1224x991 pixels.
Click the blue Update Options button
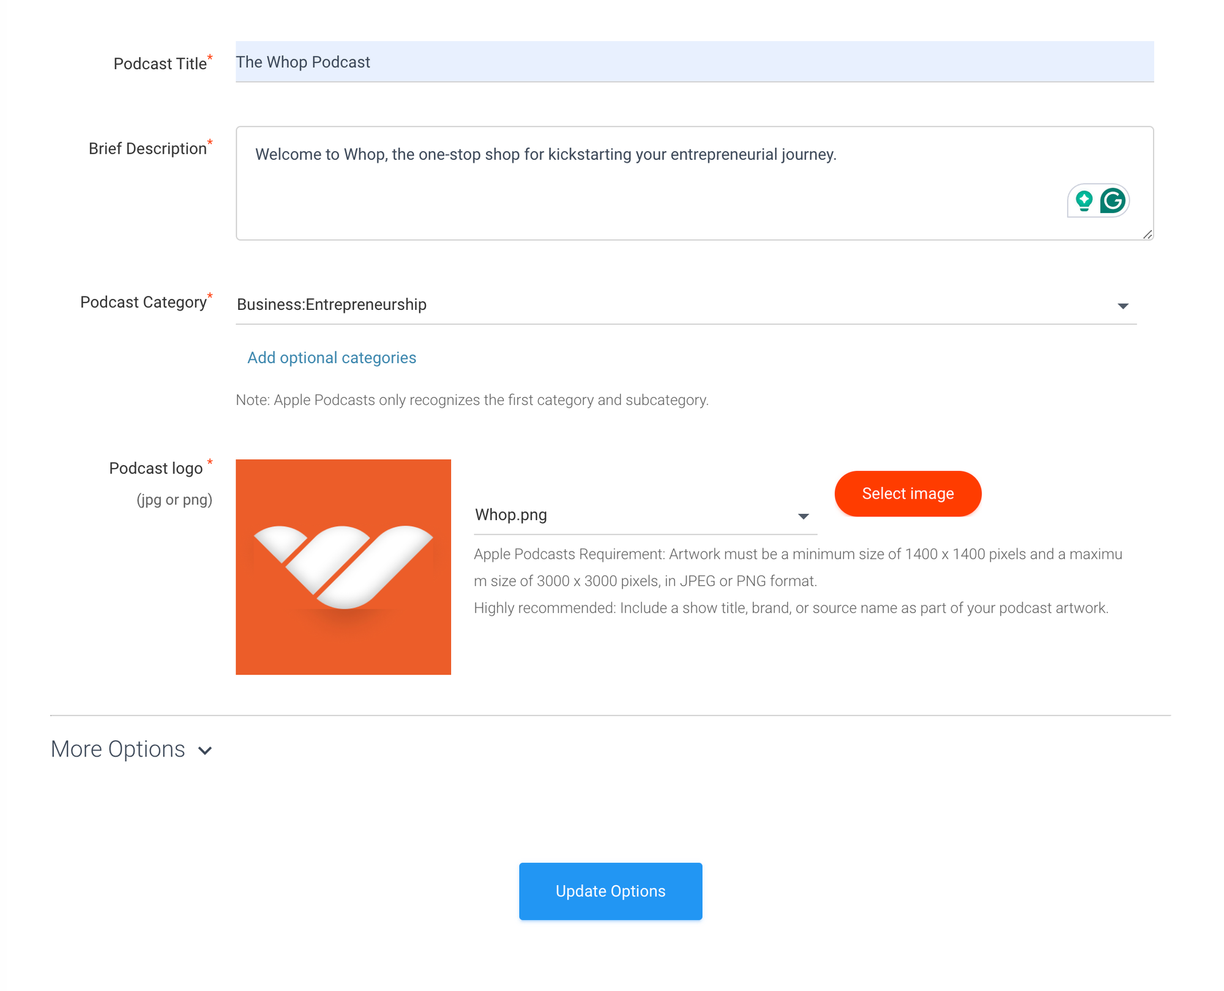[x=610, y=891]
